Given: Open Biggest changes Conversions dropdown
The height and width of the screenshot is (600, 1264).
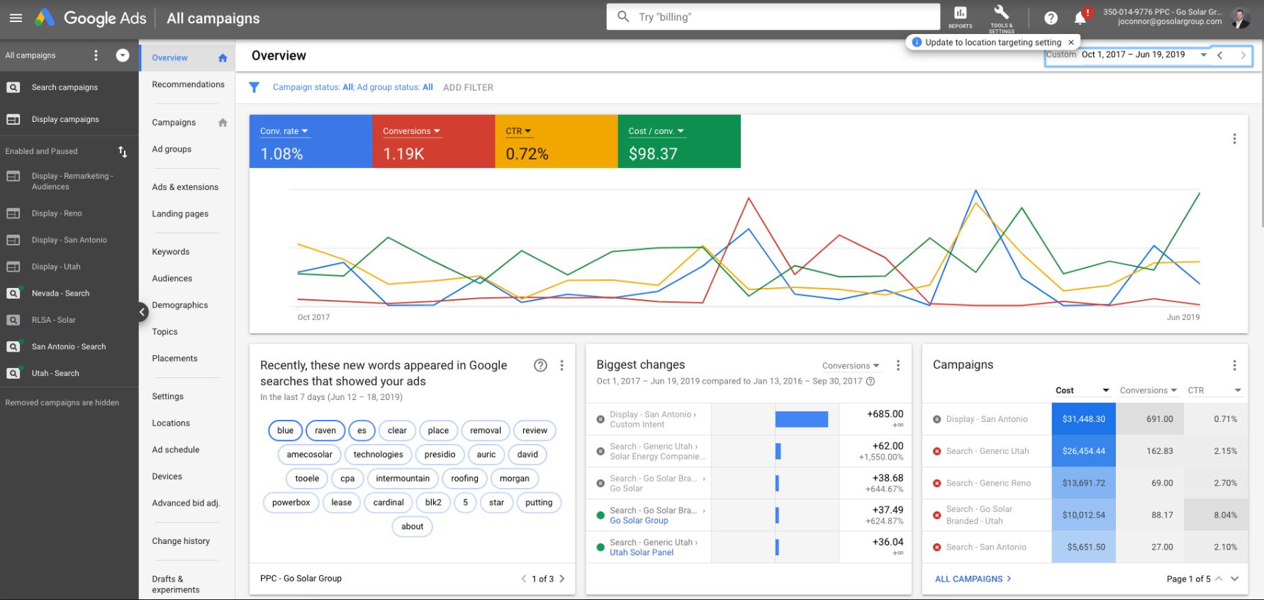Looking at the screenshot, I should pyautogui.click(x=850, y=366).
